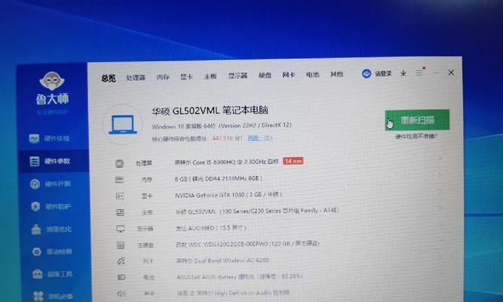
Task: Click the 华硕 GL502VML motherboard text
Action: click(x=257, y=211)
